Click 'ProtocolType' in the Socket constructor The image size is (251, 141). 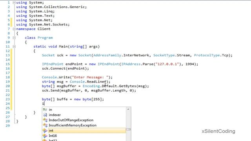point(207,55)
